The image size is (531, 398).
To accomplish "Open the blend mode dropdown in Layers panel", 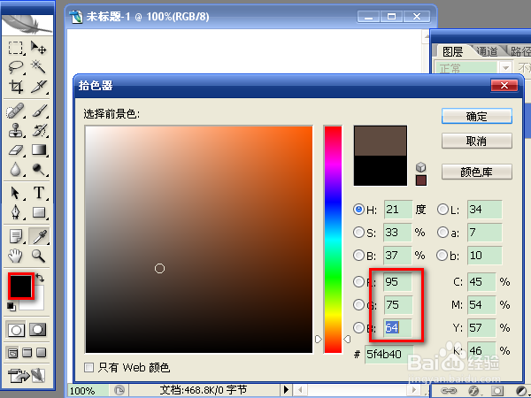I will [x=505, y=68].
